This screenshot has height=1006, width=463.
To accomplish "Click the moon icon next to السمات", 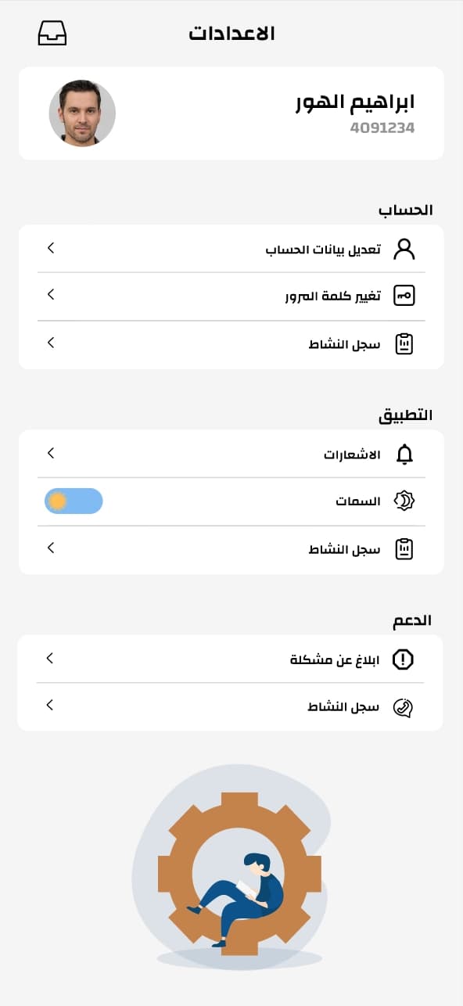I will [x=404, y=501].
